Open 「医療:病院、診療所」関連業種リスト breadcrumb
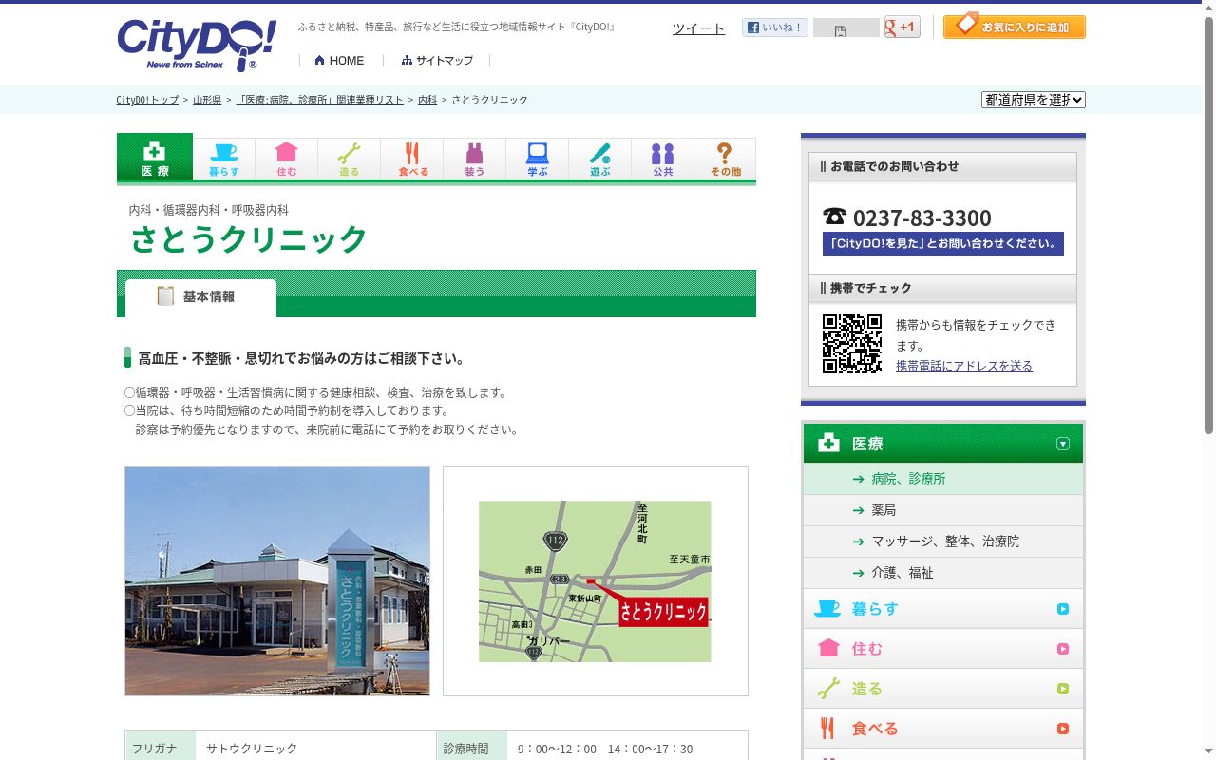The width and height of the screenshot is (1216, 760). pos(320,100)
